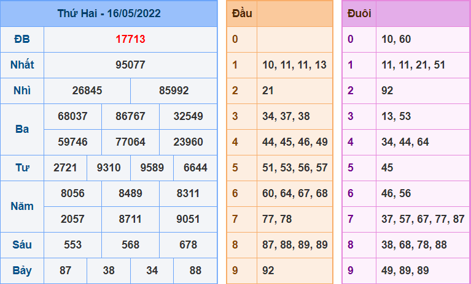Click Đuôi values "37, 57, 67, 77, 87"
The height and width of the screenshot is (284, 471).
click(423, 219)
